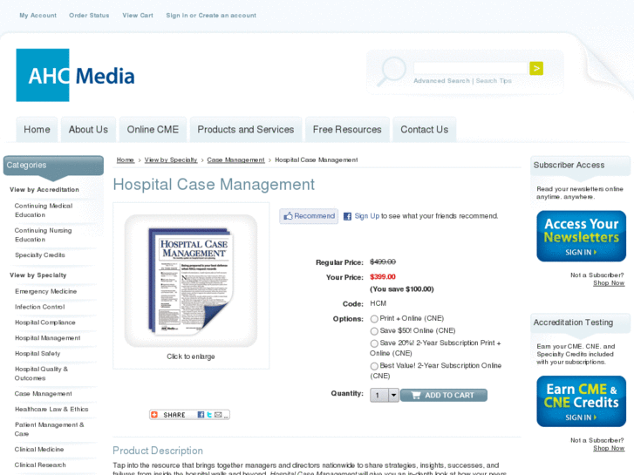Image resolution: width=634 pixels, height=475 pixels.
Task: Click the Twitter icon in the Share bar
Action: 209,415
